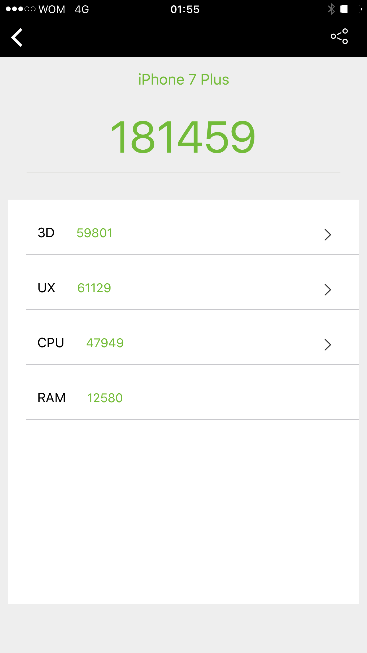Tap the iPhone 7 Plus device name

click(183, 80)
